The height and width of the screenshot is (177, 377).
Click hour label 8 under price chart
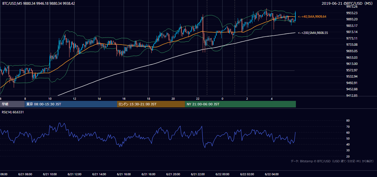pos(25,99)
